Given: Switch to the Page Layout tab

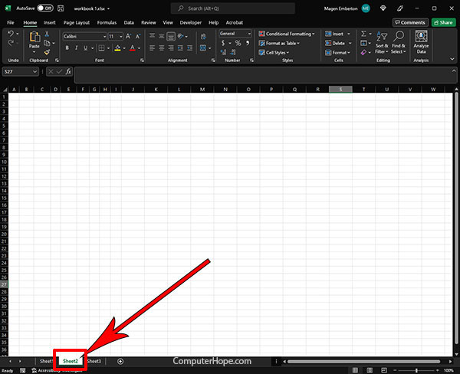Looking at the screenshot, I should pyautogui.click(x=77, y=22).
